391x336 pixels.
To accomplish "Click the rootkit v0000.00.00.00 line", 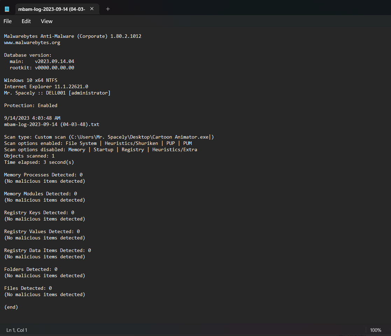I will point(42,68).
